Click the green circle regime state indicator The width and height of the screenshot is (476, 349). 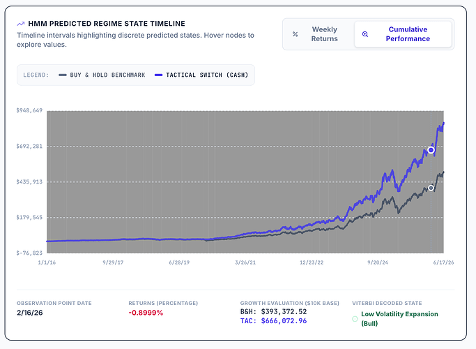355,318
